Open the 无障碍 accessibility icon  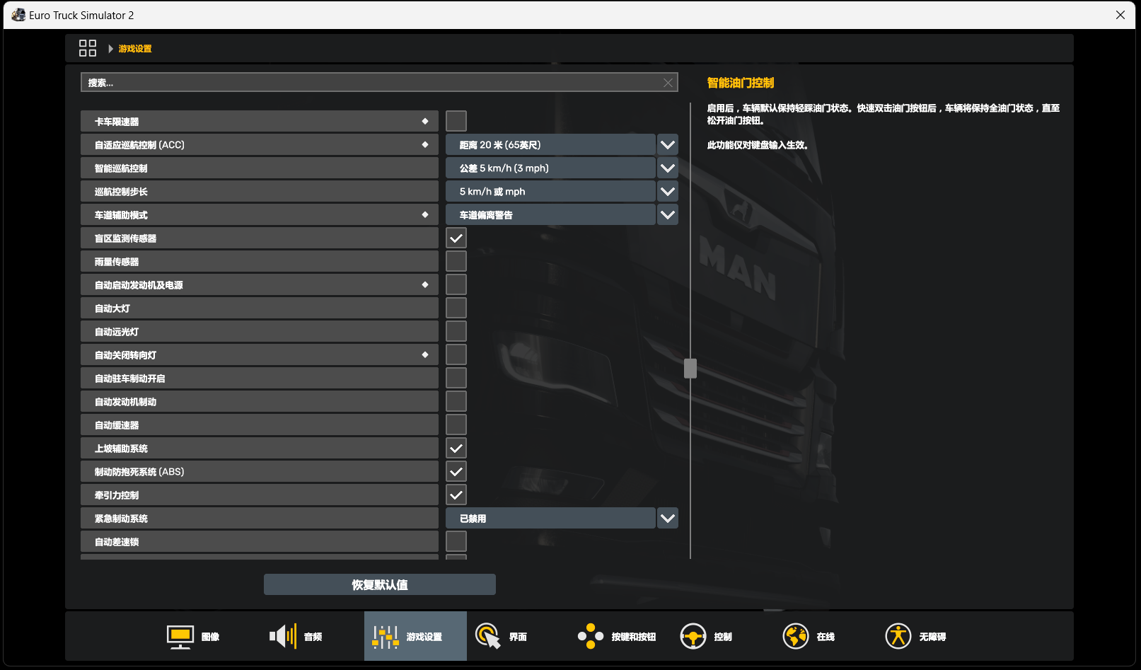pos(898,636)
